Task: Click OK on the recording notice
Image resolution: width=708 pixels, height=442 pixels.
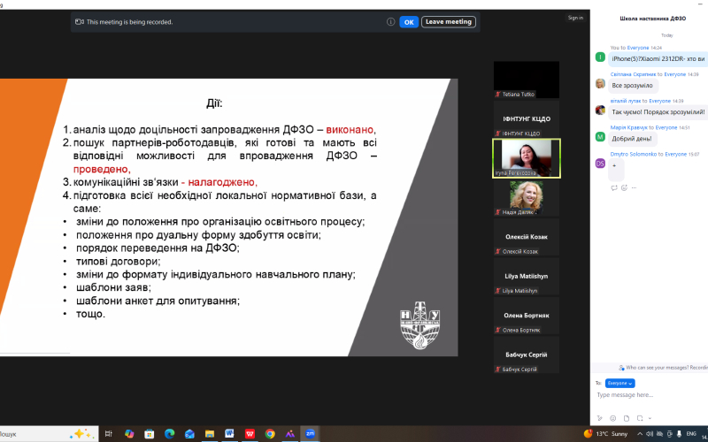Action: pyautogui.click(x=409, y=22)
